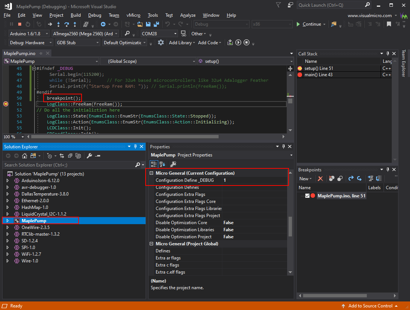The image size is (410, 310).
Task: Open Properties wrench in Solution Explorer toolbar
Action: pos(89,156)
